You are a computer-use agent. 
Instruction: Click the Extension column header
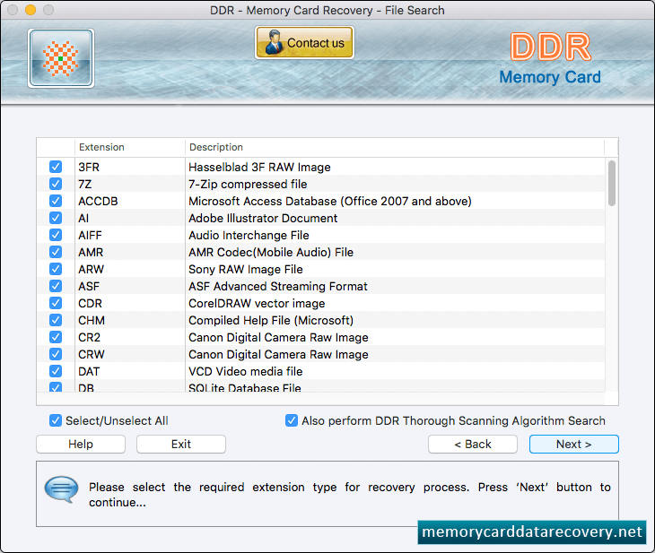[x=130, y=147]
